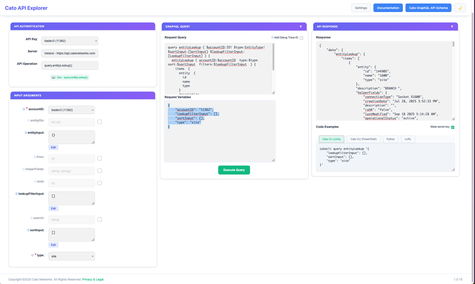Collapse the GraphQL Query panel
Screen dimensions: 475x284
tap(301, 27)
